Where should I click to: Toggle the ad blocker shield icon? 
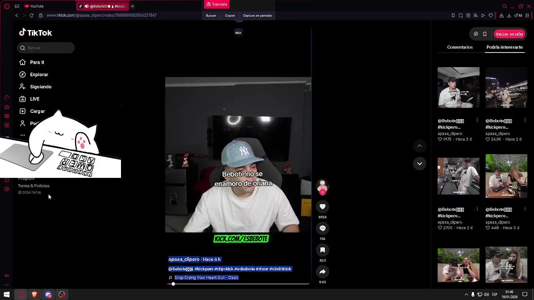coord(468,15)
